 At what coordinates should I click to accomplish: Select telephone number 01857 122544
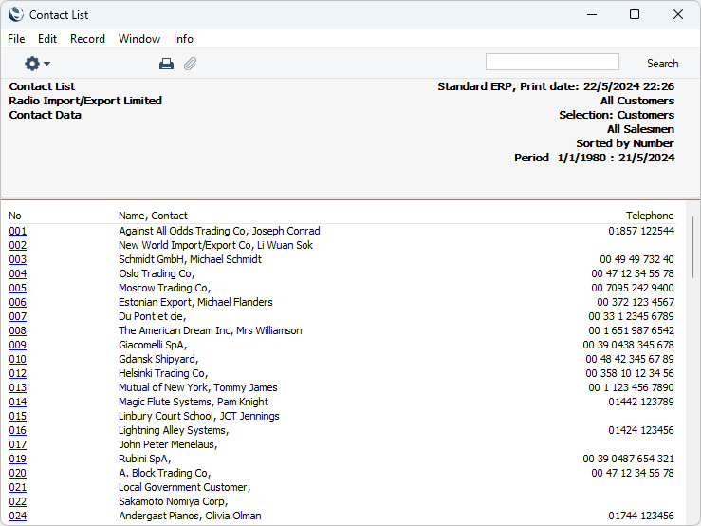click(x=641, y=231)
